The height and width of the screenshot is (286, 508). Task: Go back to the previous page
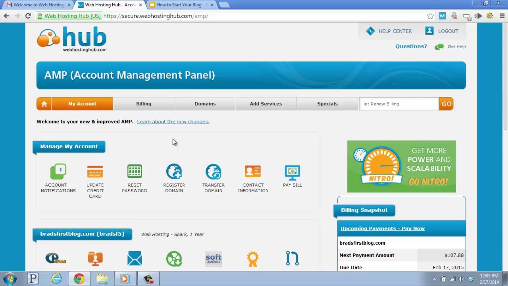tap(6, 16)
